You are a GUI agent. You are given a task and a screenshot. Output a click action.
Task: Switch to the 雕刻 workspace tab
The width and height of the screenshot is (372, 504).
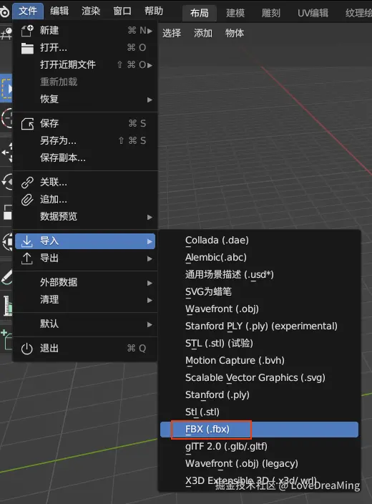click(271, 13)
